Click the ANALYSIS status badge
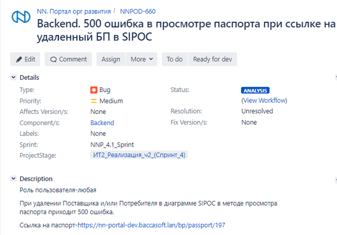This screenshot has height=235, width=337. pyautogui.click(x=255, y=91)
